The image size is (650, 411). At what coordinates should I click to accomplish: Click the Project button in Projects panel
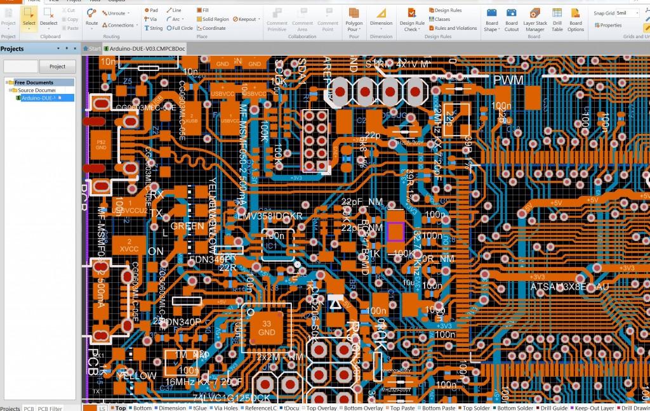(x=57, y=66)
